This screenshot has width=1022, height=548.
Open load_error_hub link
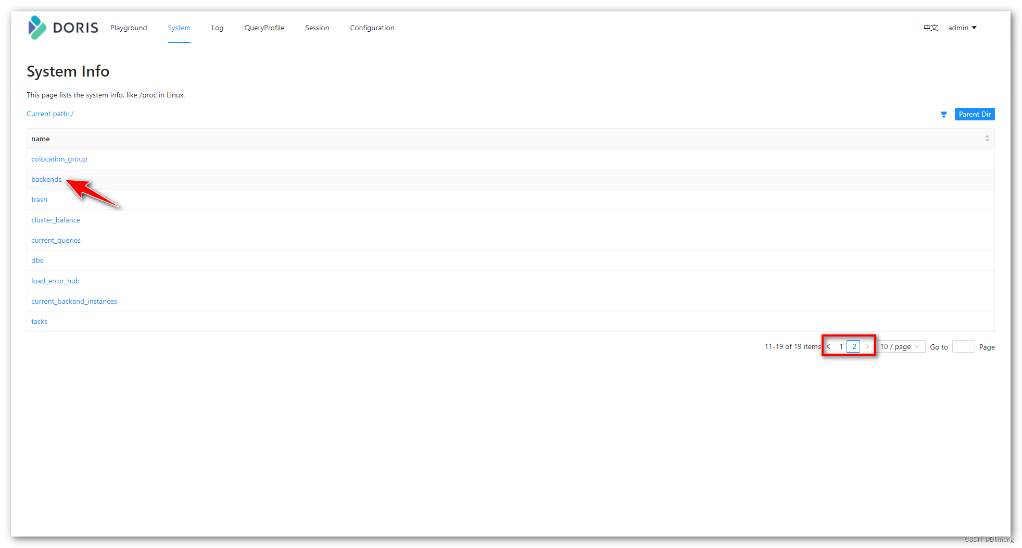[x=55, y=281]
